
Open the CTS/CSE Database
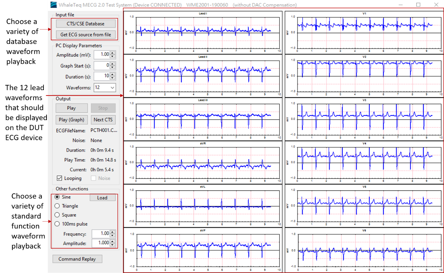click(85, 24)
